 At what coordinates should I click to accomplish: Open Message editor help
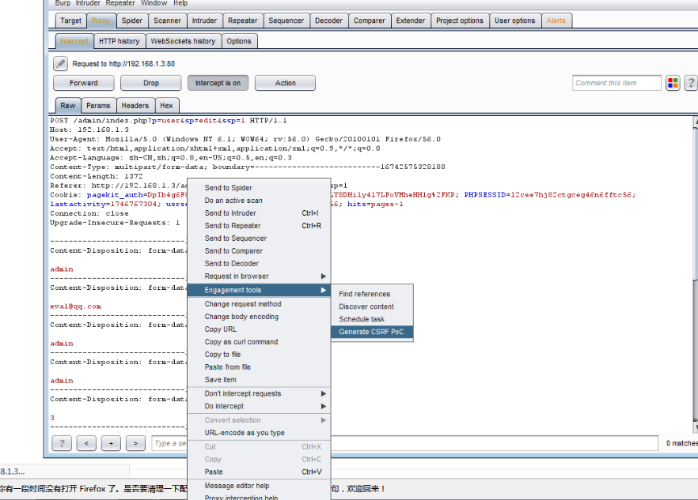259,486
